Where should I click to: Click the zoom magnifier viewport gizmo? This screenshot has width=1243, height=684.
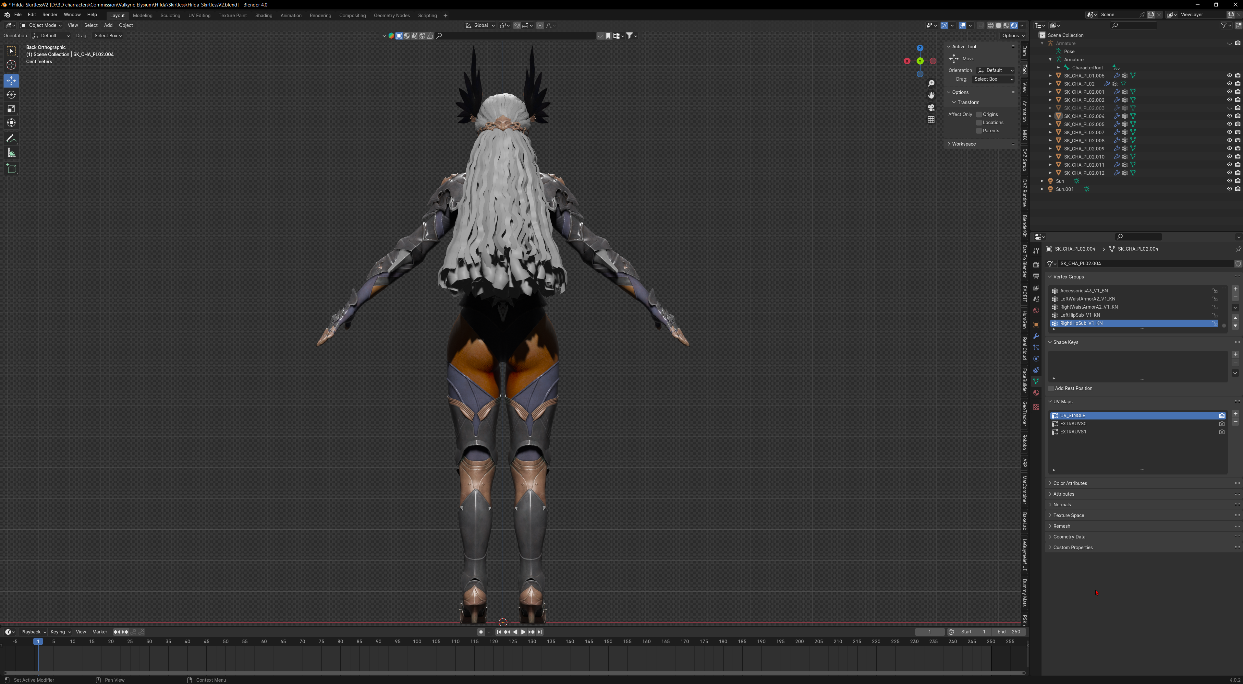pos(931,83)
